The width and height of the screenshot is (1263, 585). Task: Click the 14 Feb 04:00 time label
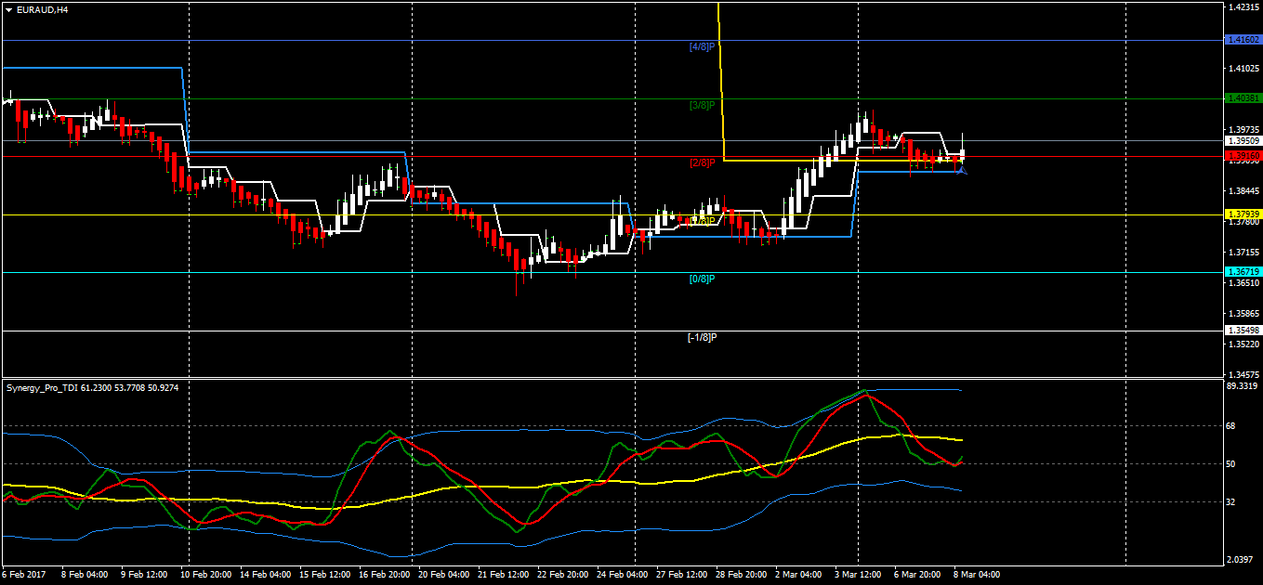[x=266, y=574]
